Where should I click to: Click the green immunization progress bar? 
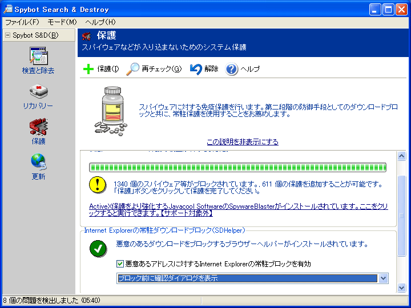tap(237, 167)
